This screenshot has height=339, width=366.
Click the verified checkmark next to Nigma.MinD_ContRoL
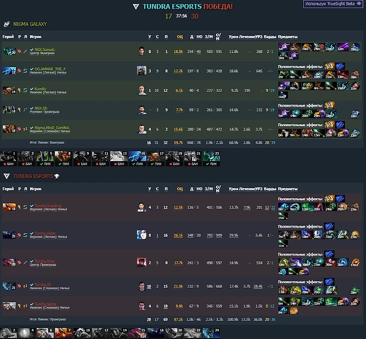pos(32,128)
